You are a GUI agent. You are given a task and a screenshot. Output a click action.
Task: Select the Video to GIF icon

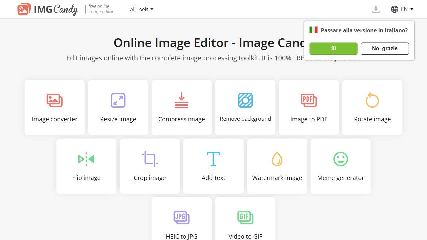point(245,217)
